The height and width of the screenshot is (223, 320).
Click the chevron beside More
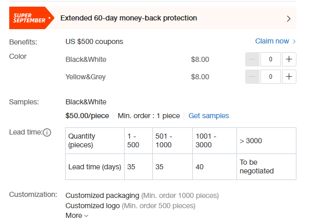86,216
